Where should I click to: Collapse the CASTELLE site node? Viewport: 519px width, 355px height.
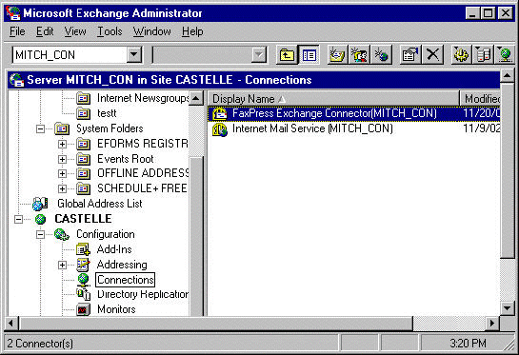(x=18, y=219)
